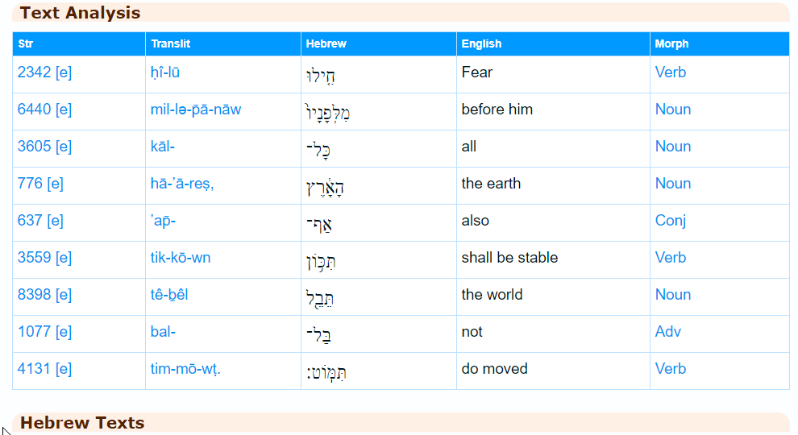The height and width of the screenshot is (435, 798).
Task: Click the Morph column header
Action: (x=672, y=43)
